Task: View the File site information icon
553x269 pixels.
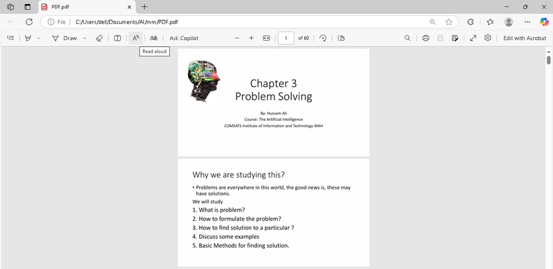Action: 57,22
